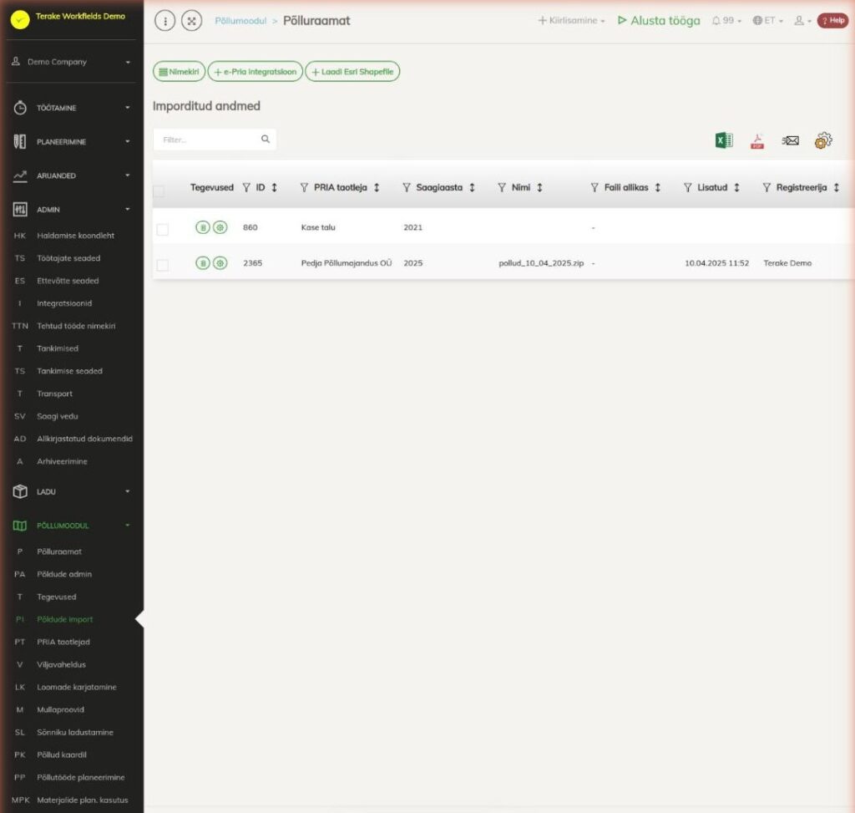Expand the Demo Company dropdown

(71, 62)
